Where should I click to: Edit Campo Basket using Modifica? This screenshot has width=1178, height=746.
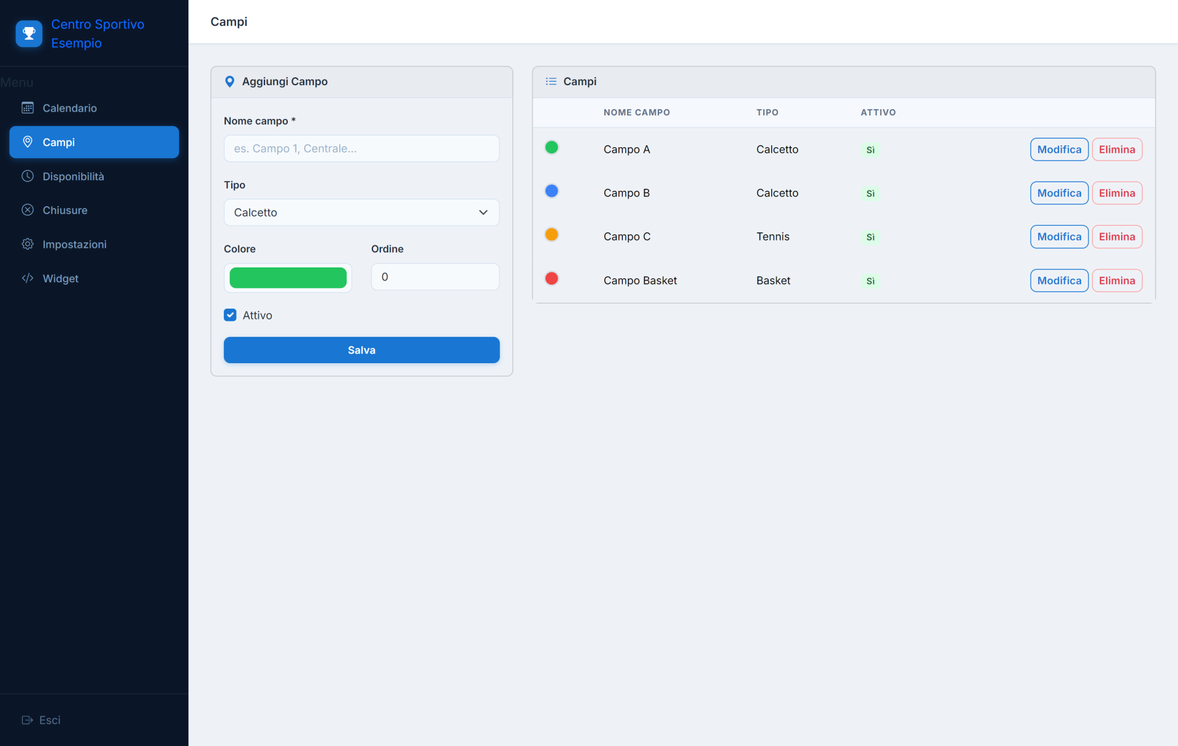1059,280
